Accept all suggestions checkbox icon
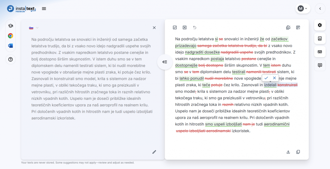Image resolution: width=330 pixels, height=169 pixels. (x=175, y=28)
